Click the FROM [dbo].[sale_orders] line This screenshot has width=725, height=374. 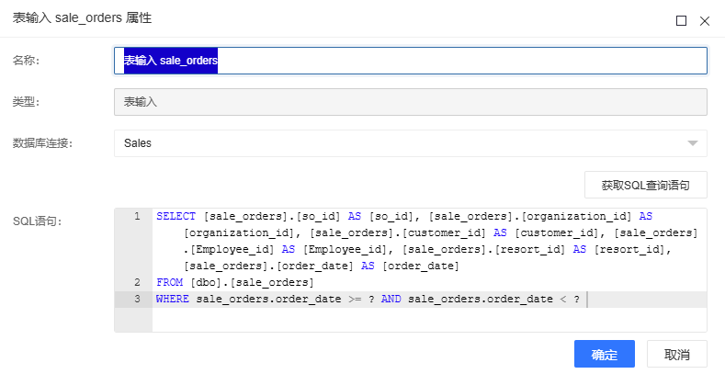pos(235,282)
